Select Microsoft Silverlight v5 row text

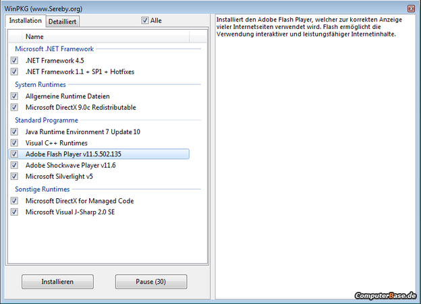click(59, 177)
